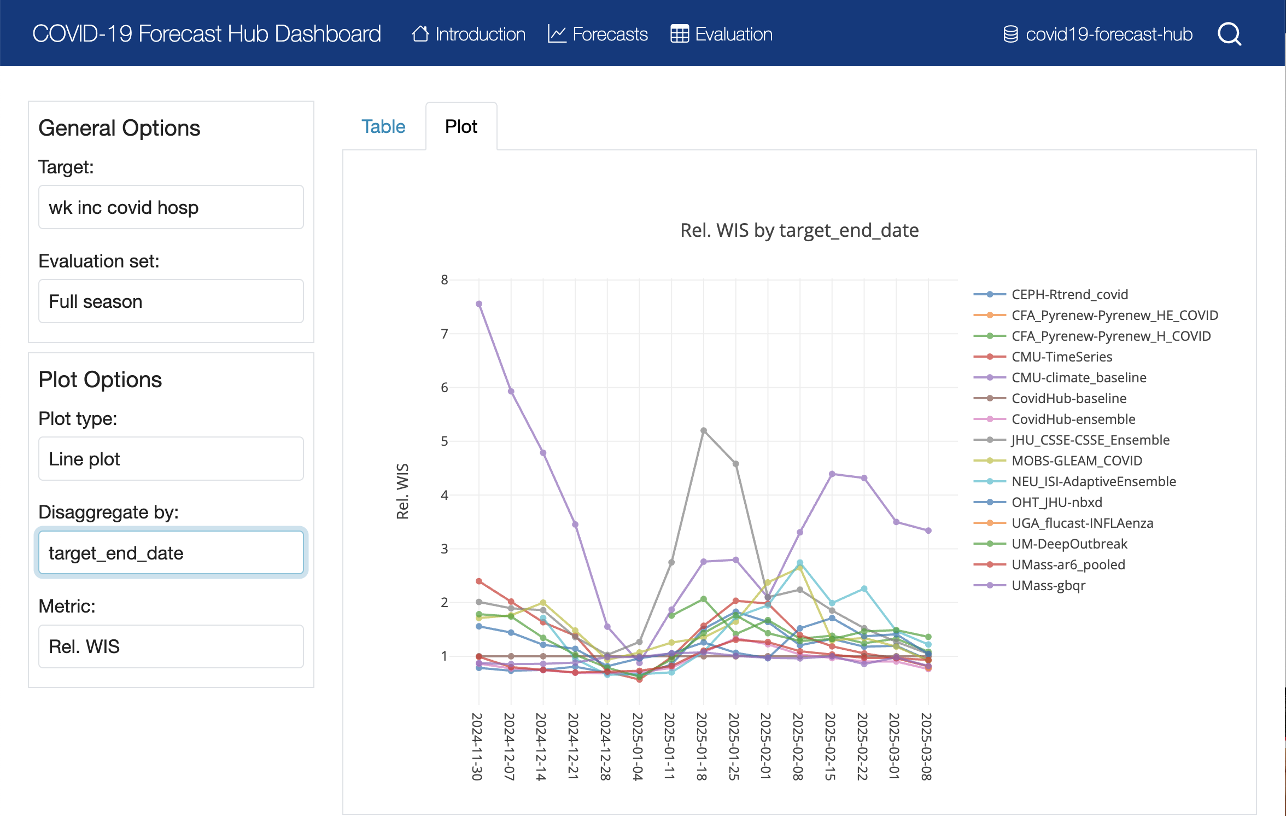The image size is (1286, 816).
Task: Open the Plot type dropdown
Action: pyautogui.click(x=171, y=459)
